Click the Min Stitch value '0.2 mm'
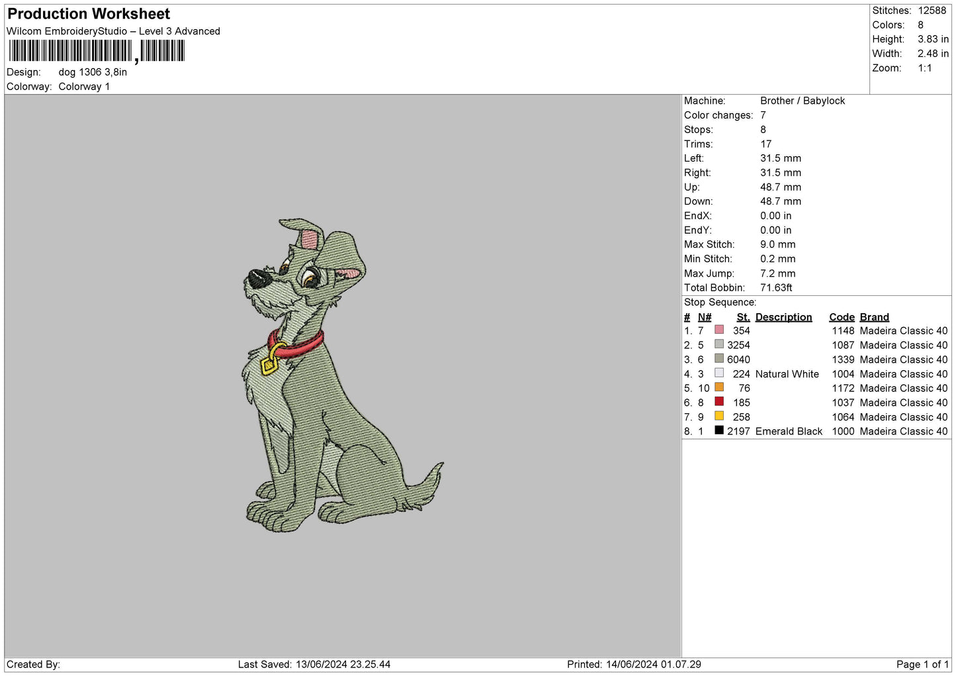Viewport: 956px width, 676px height. point(778,259)
